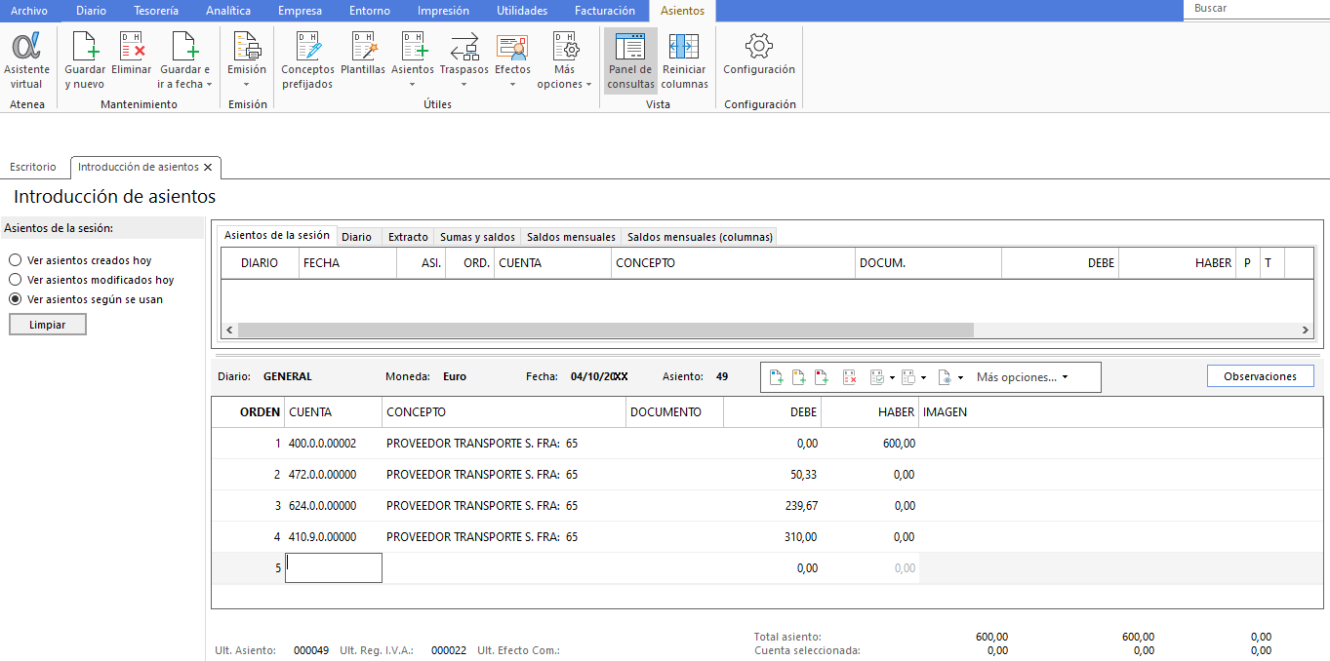
Task: Expand dropdown next to preview eye icon
Action: pos(960,377)
